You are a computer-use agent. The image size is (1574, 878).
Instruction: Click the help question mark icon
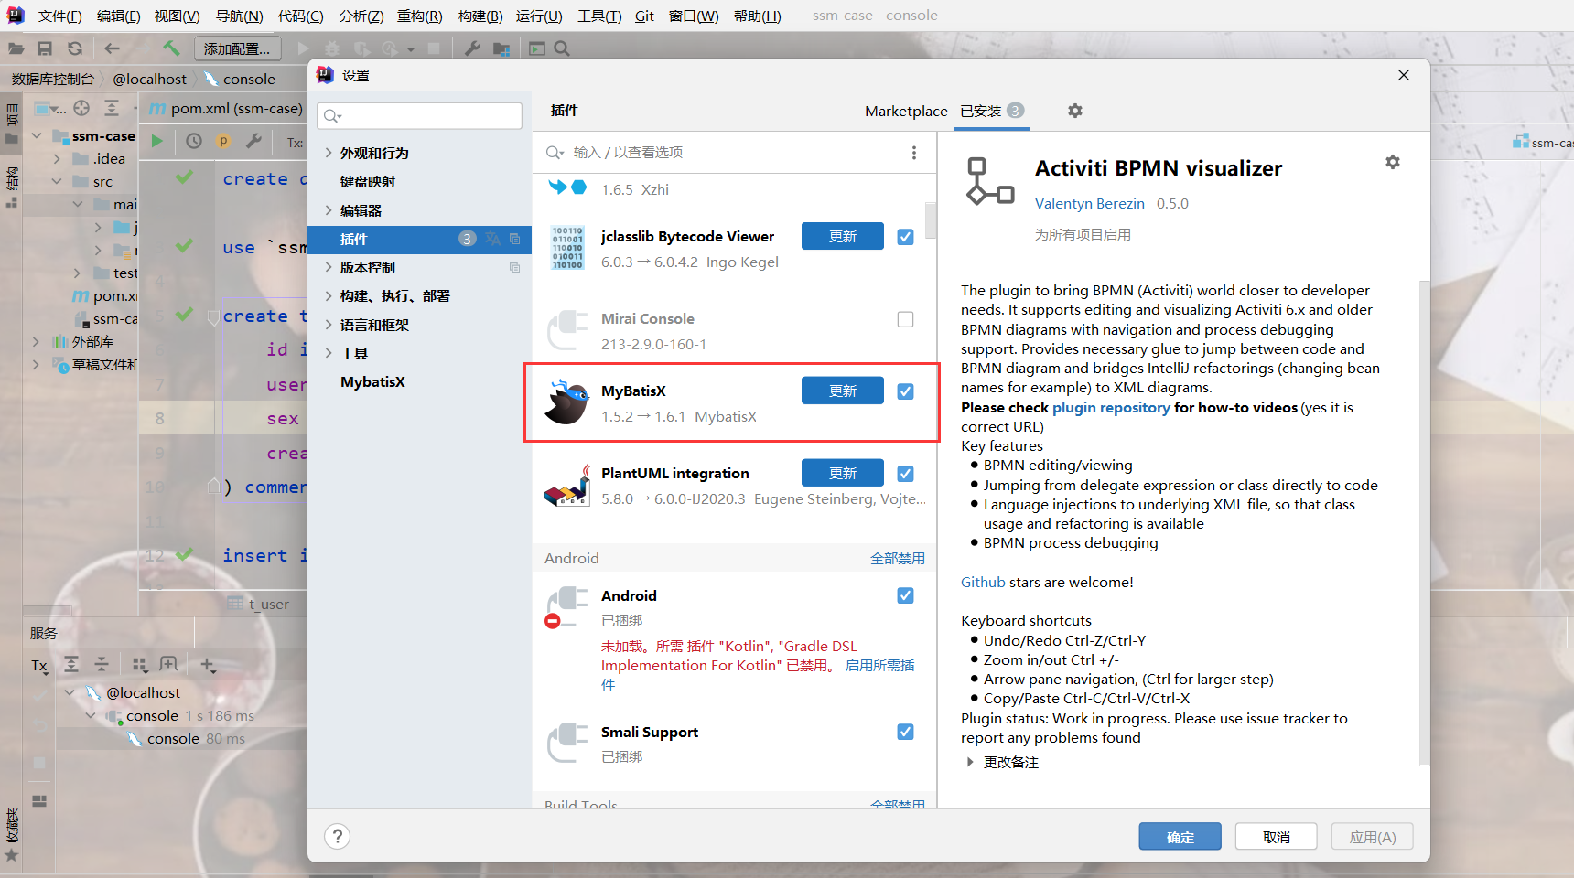(337, 836)
